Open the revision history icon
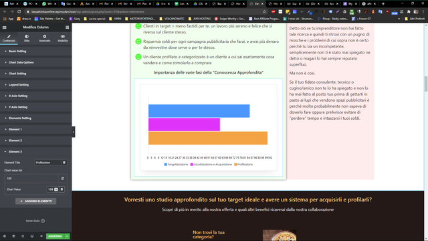The width and height of the screenshot is (428, 241). tap(23, 236)
